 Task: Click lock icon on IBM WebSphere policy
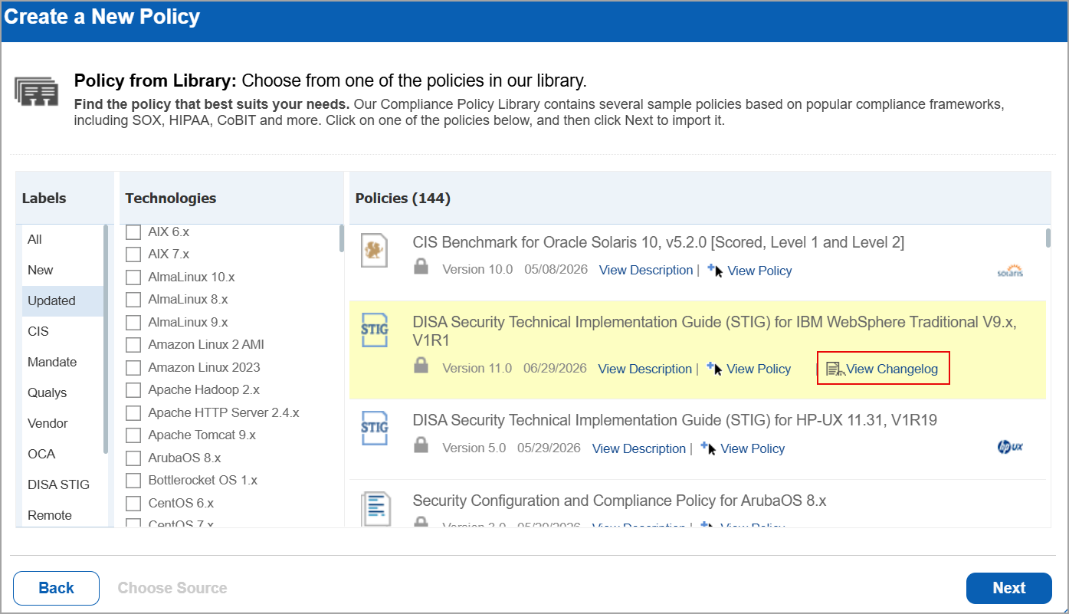click(x=421, y=366)
